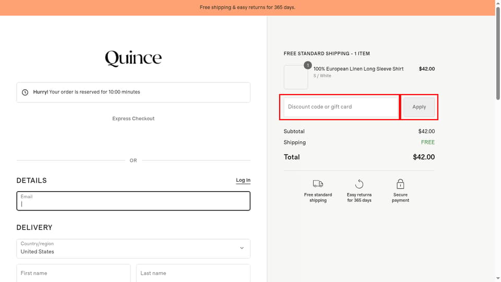Click the green FREE shipping value
The width and height of the screenshot is (501, 282).
[428, 142]
